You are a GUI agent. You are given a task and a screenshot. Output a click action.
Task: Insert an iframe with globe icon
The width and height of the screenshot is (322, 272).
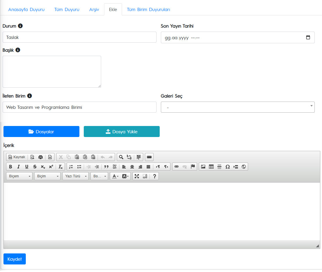(244, 167)
